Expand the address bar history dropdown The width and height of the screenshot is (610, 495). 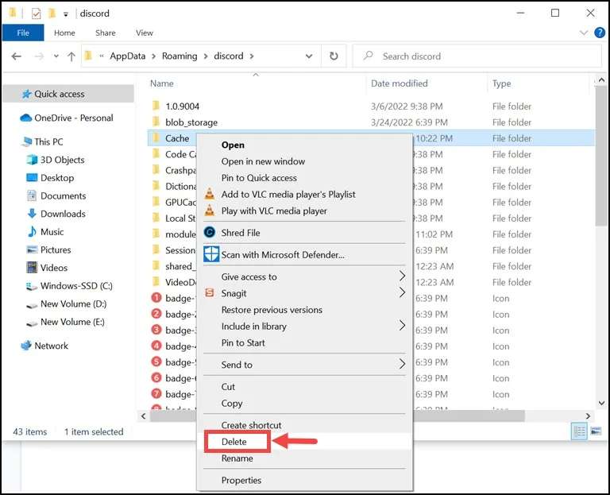click(309, 56)
